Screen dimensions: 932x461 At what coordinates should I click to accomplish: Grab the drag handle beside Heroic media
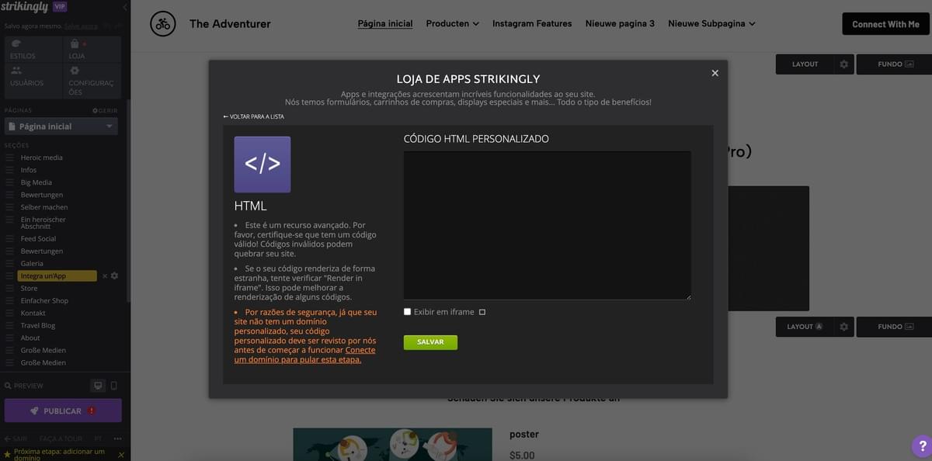[x=10, y=158]
